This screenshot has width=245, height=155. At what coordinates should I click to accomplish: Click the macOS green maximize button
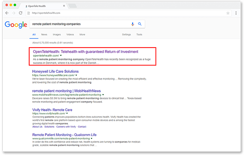click(x=15, y=5)
